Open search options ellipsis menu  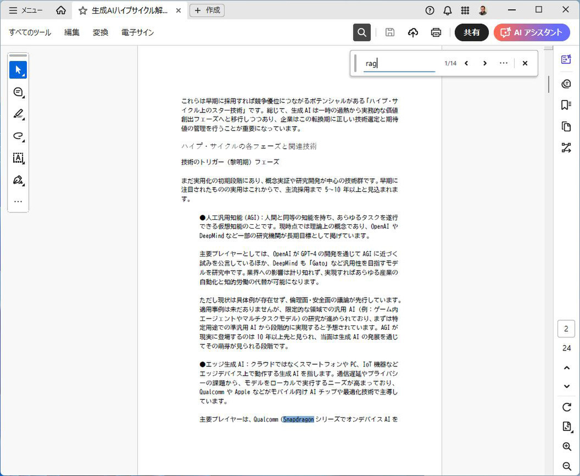click(x=504, y=63)
